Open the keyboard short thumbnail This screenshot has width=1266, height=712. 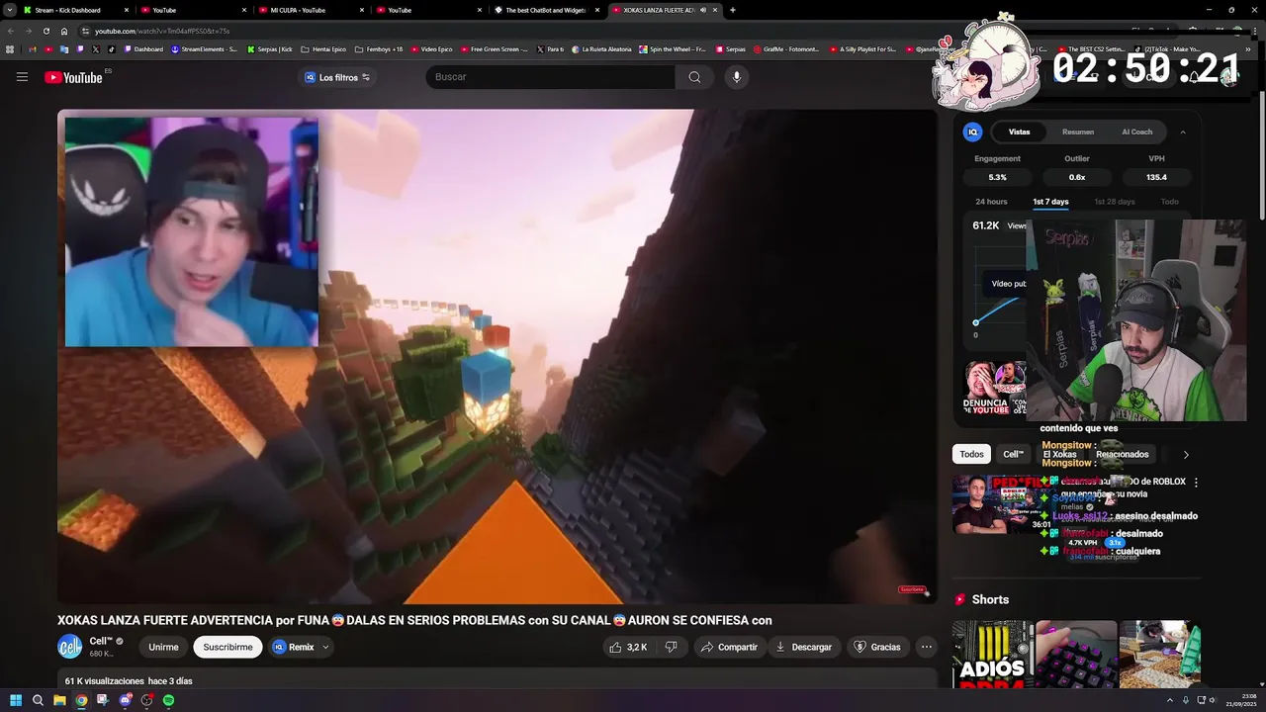(1076, 654)
